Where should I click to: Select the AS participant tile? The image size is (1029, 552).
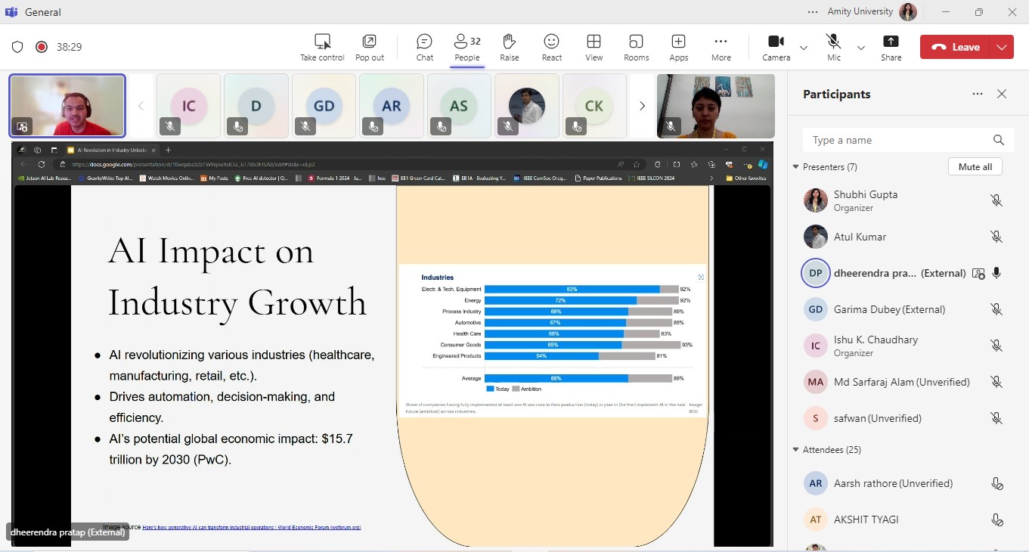[x=459, y=106]
